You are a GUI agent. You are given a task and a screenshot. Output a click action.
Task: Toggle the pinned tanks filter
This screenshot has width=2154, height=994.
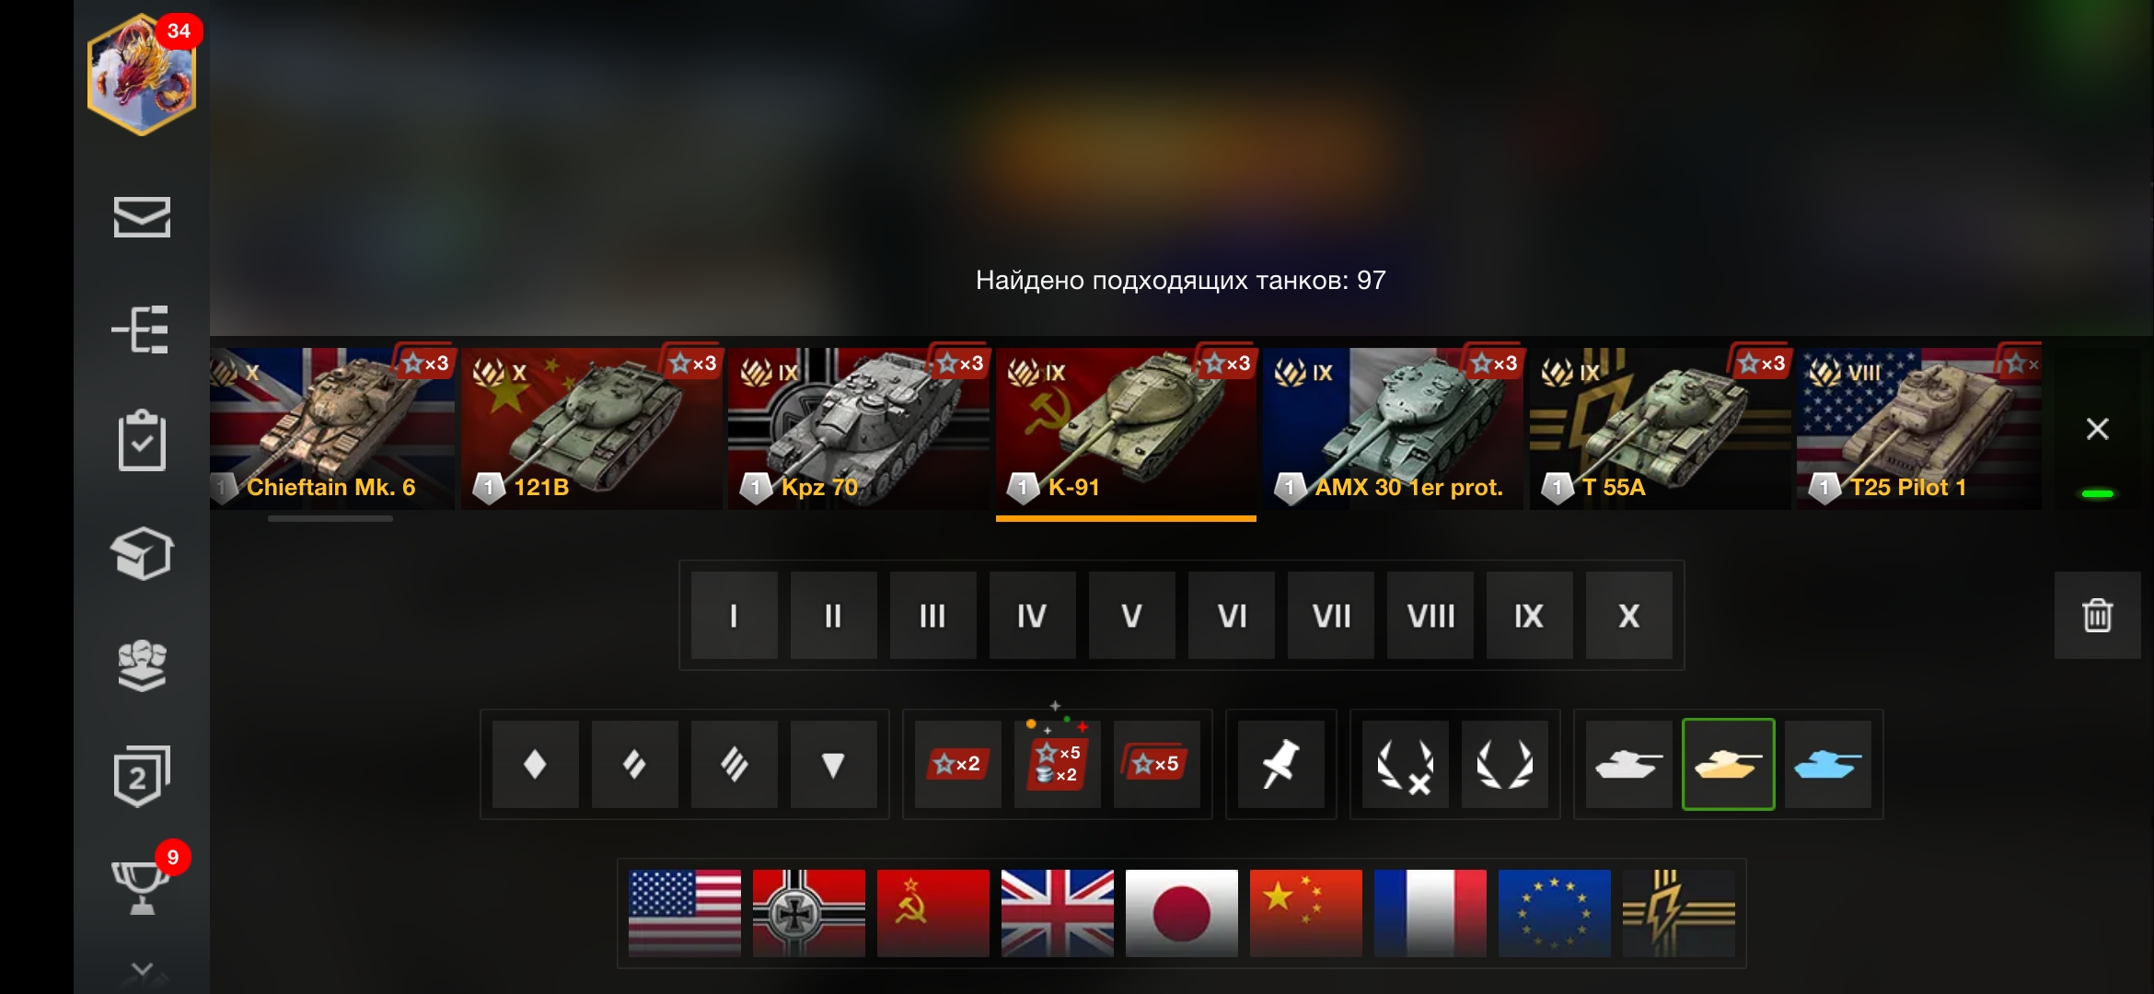pos(1280,764)
